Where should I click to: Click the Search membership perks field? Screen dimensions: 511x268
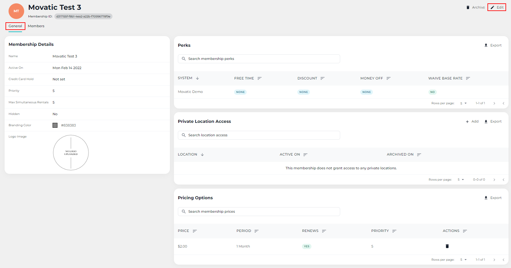(259, 59)
